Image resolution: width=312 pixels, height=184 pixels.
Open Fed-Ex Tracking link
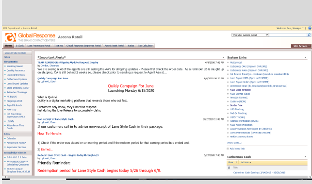[238, 113]
